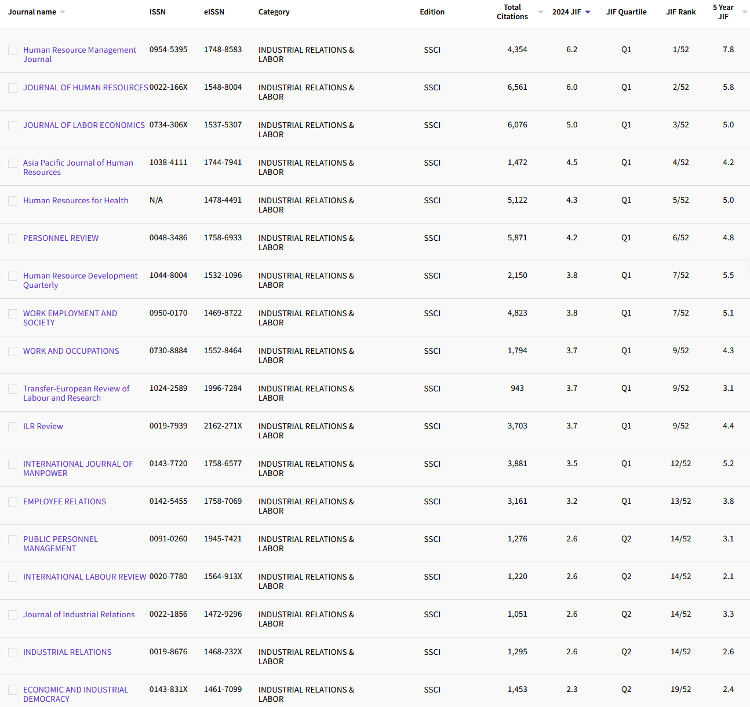This screenshot has width=750, height=707.
Task: Open the Journal name sort dropdown
Action: [x=63, y=11]
